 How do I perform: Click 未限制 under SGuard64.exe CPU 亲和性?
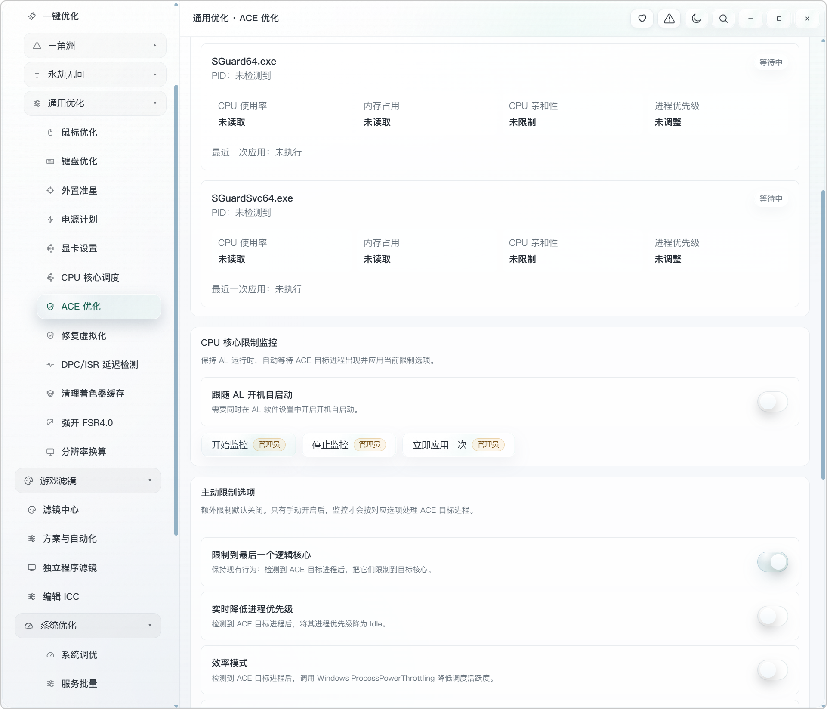tap(522, 122)
